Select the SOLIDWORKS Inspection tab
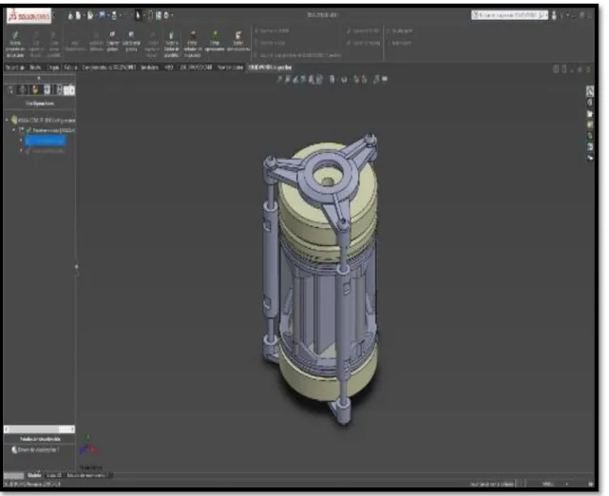Viewport: 609px width, 496px height. point(270,67)
